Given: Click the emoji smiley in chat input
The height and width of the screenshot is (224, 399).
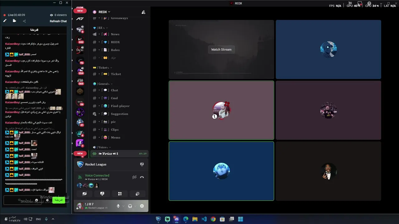Looking at the screenshot, I should coord(36,200).
